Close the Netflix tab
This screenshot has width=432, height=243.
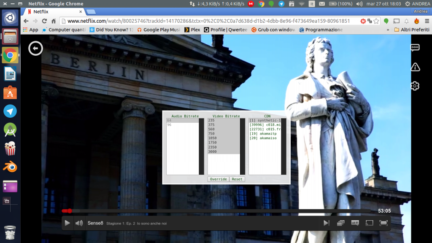coord(81,11)
